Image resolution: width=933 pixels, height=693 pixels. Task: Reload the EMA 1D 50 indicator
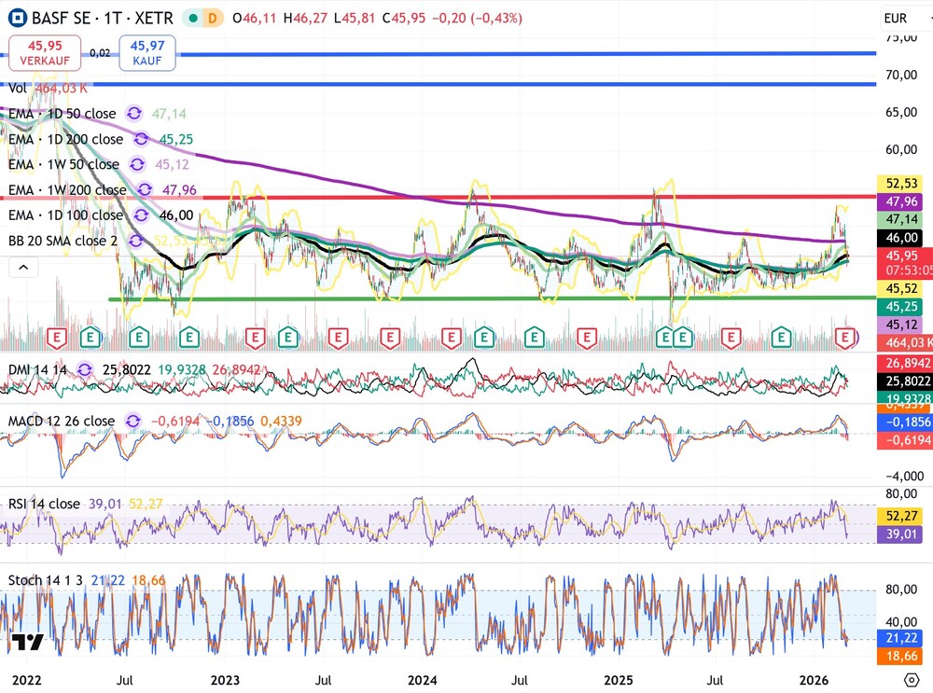pyautogui.click(x=133, y=113)
